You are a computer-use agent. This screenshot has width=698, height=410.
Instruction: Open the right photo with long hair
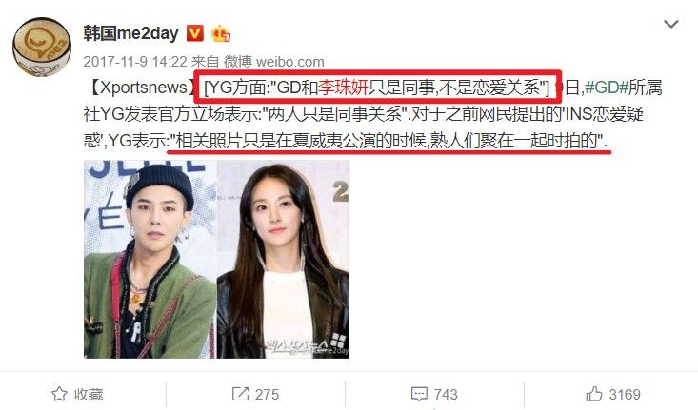[283, 260]
